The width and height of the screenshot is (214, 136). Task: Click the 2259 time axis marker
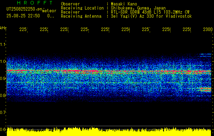[187, 30]
